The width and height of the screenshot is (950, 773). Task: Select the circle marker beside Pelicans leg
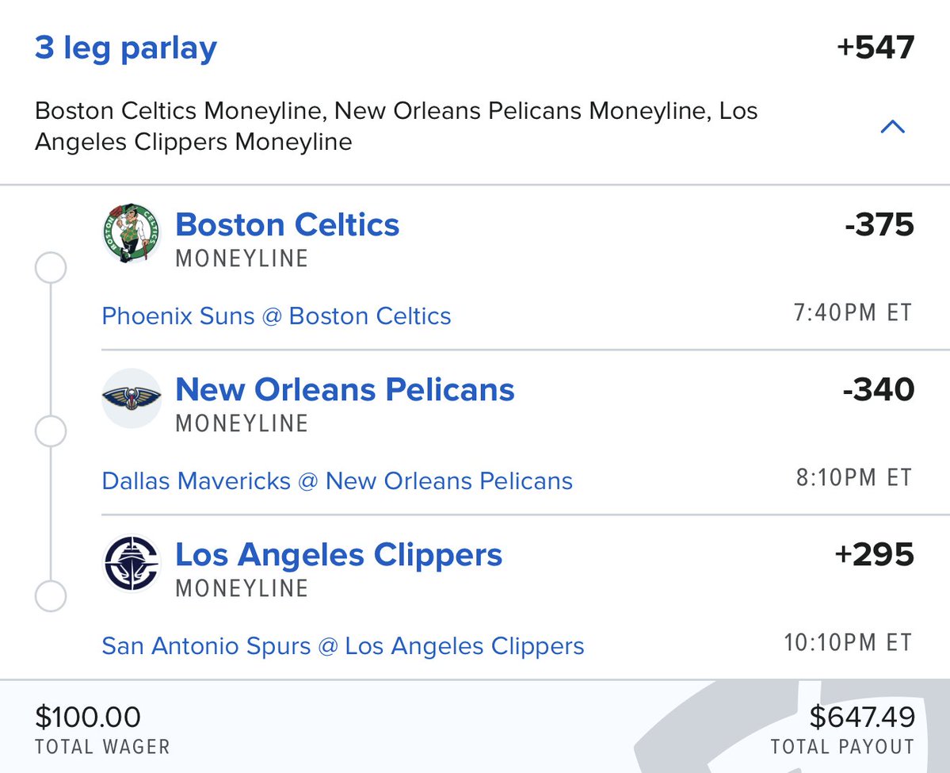click(x=52, y=432)
